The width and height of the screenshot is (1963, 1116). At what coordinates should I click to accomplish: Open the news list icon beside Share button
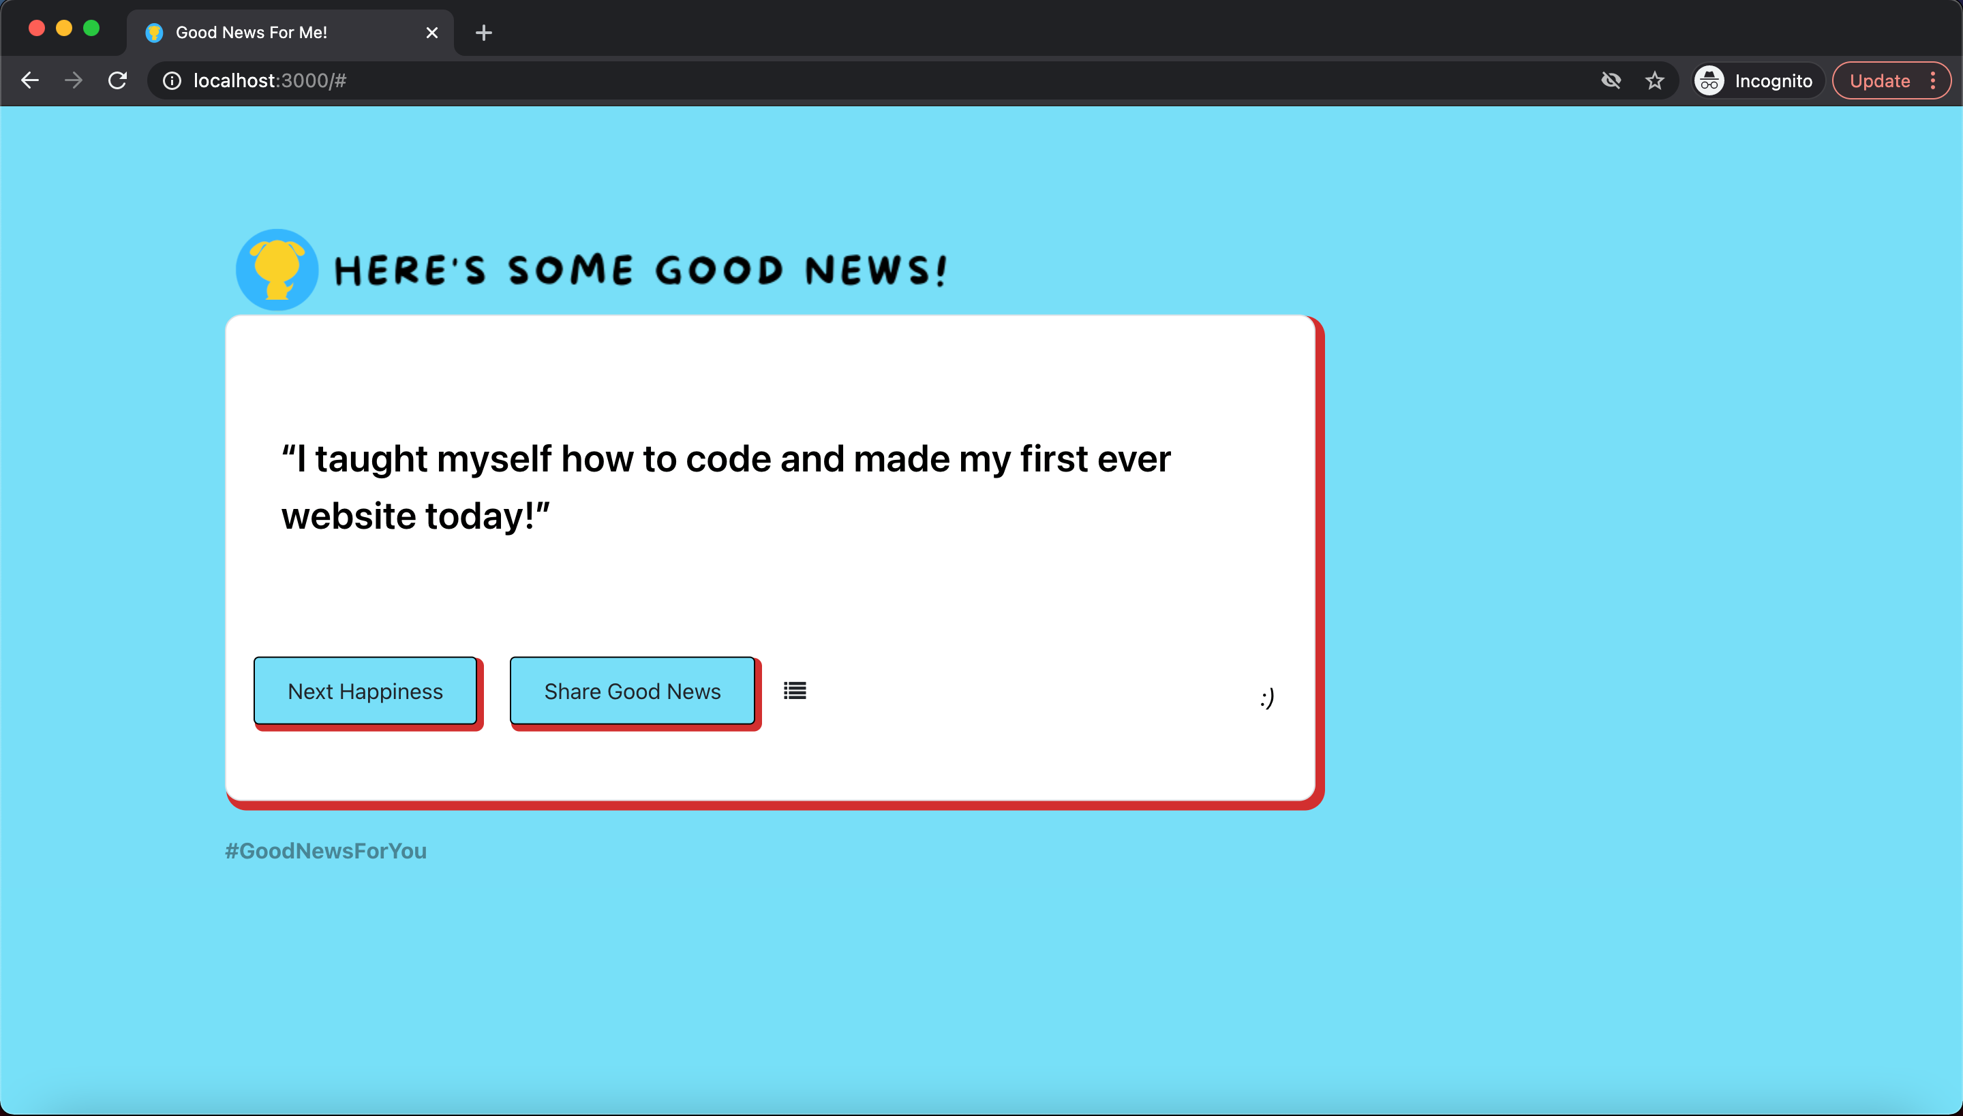pyautogui.click(x=795, y=689)
